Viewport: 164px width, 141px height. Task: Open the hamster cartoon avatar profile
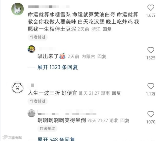click(18, 88)
